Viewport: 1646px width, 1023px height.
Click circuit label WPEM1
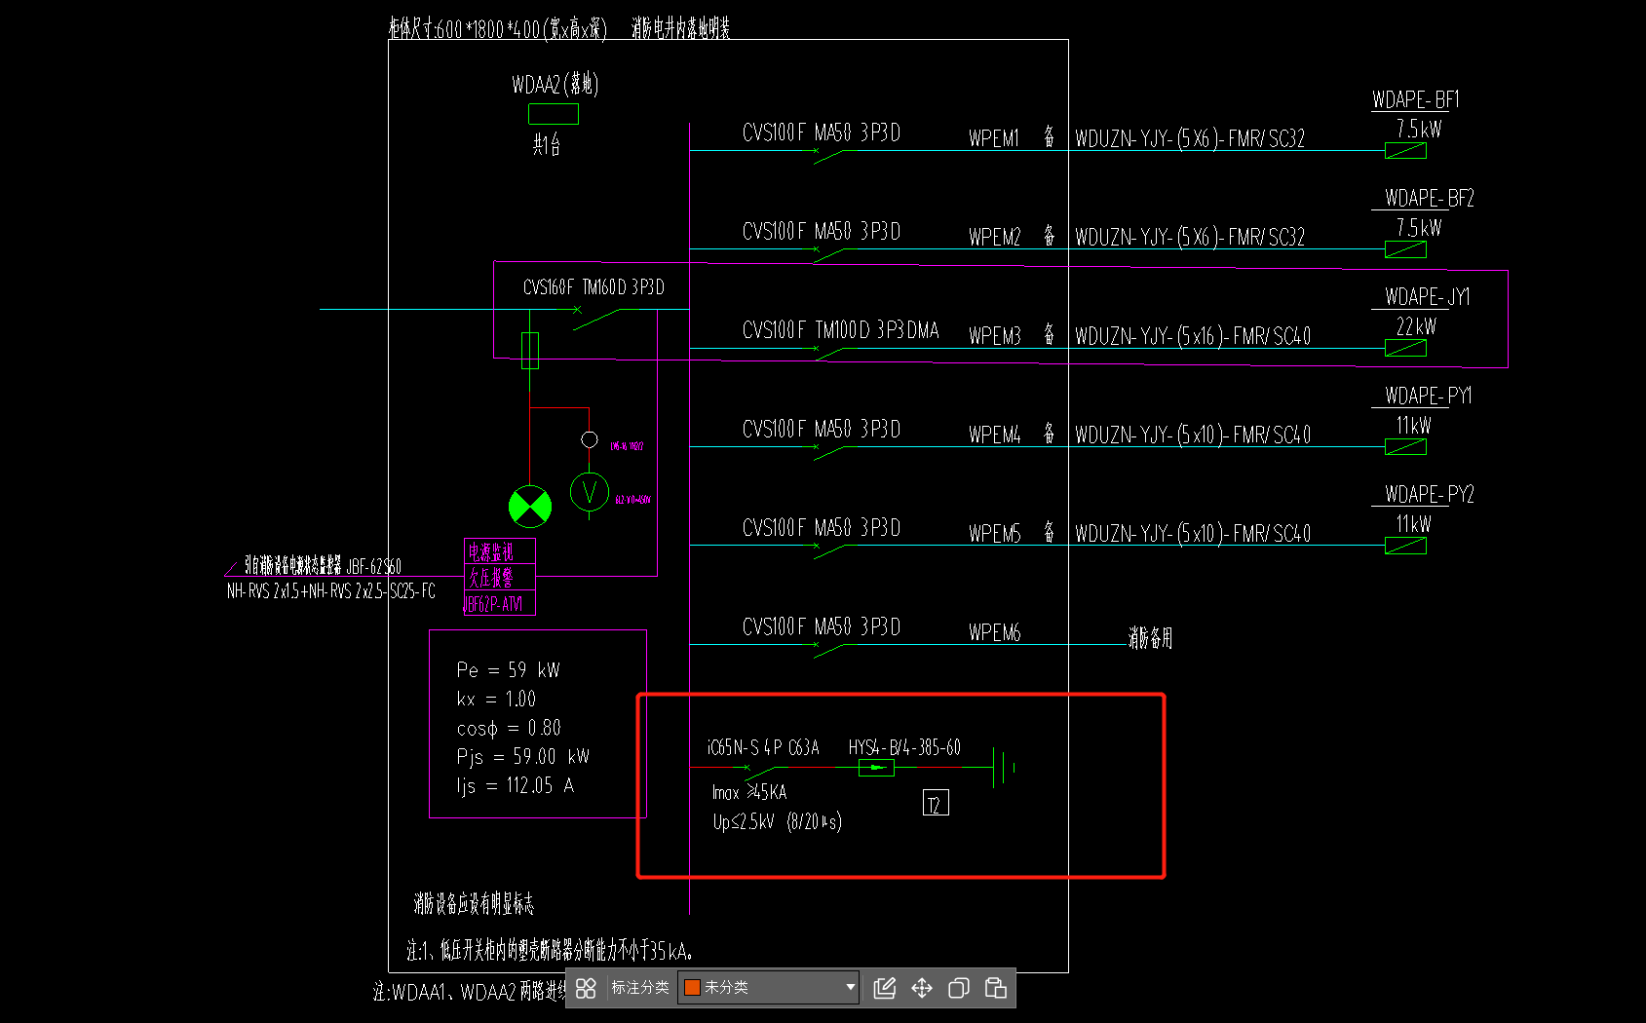[994, 138]
